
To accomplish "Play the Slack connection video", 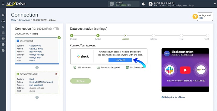I will pyautogui.click(x=185, y=70).
